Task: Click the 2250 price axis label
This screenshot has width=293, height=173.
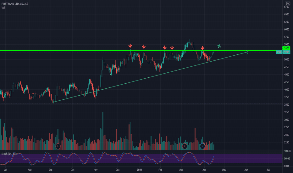Action: click(x=286, y=142)
